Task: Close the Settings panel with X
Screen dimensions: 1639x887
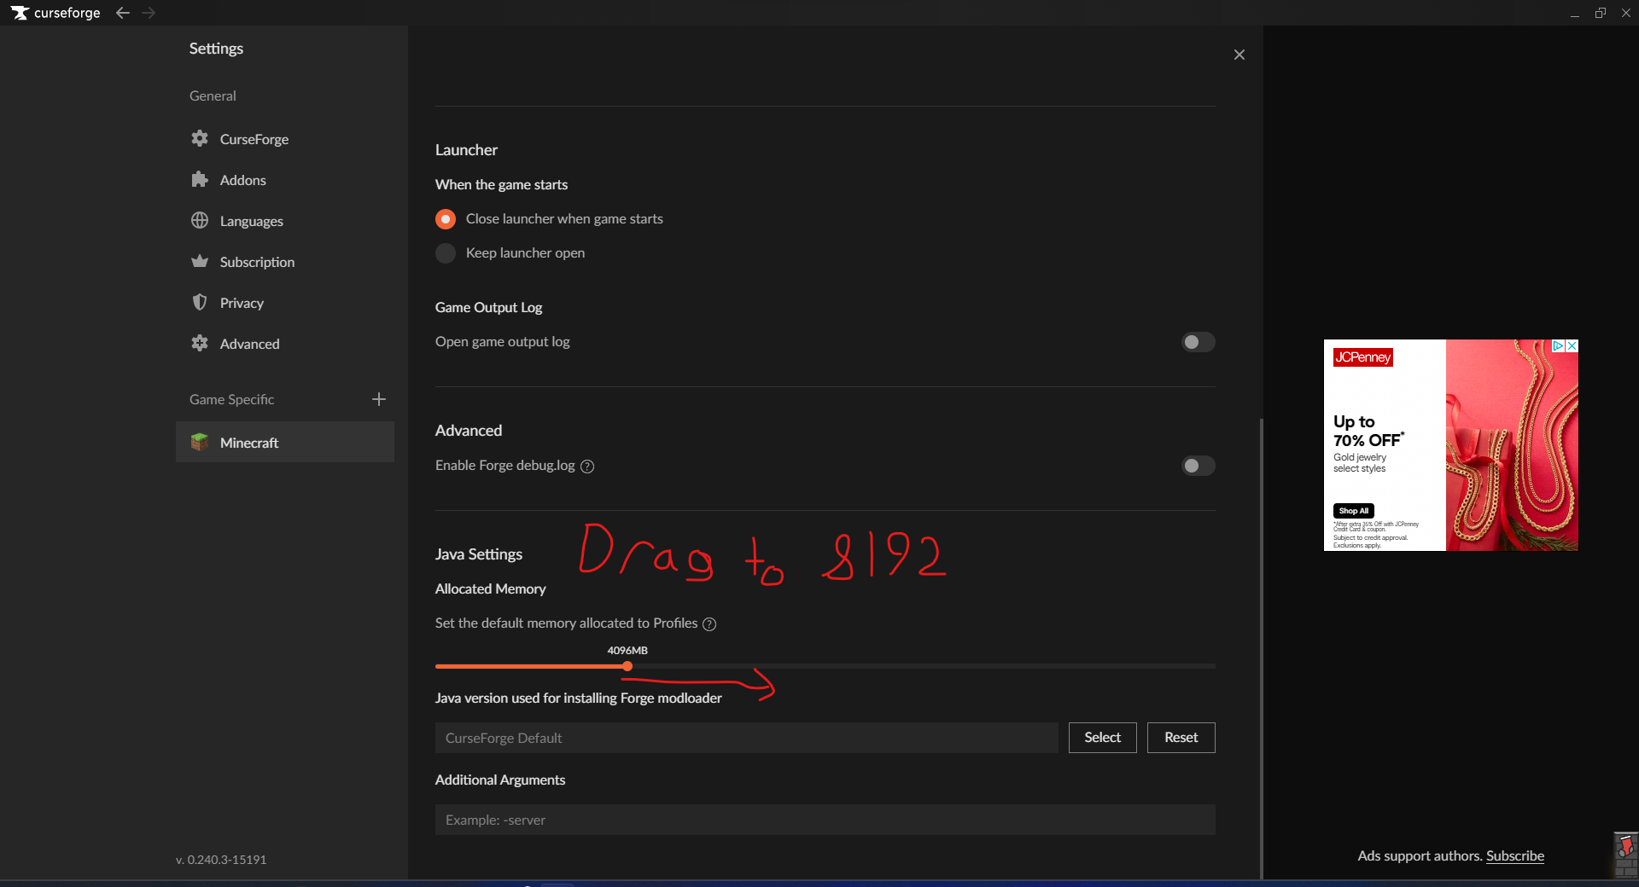Action: click(1239, 55)
